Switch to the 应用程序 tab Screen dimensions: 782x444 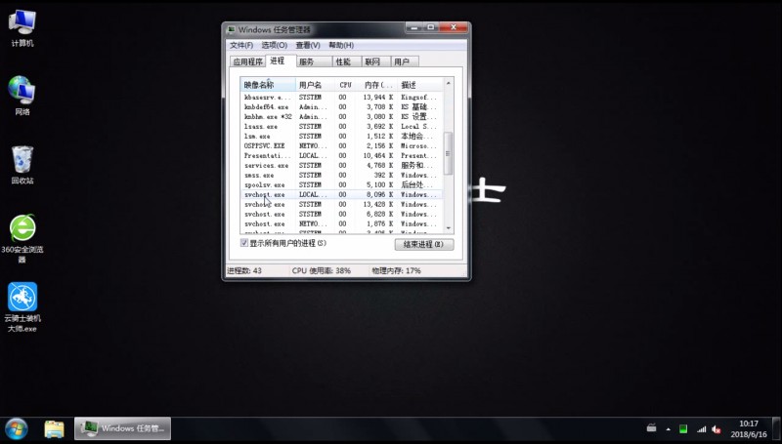[x=248, y=61]
